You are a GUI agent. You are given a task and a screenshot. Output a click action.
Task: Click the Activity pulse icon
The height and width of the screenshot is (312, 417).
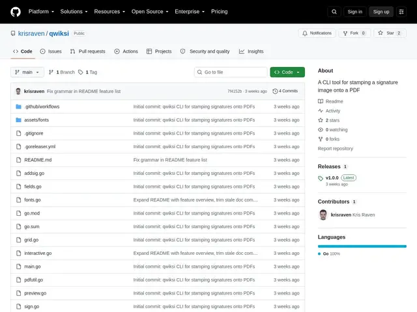click(321, 111)
